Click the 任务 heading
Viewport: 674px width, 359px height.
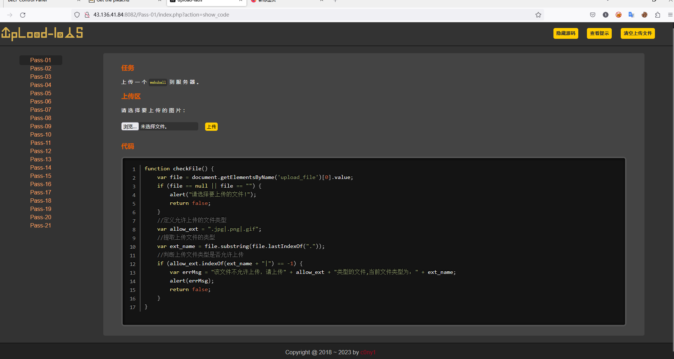point(128,68)
